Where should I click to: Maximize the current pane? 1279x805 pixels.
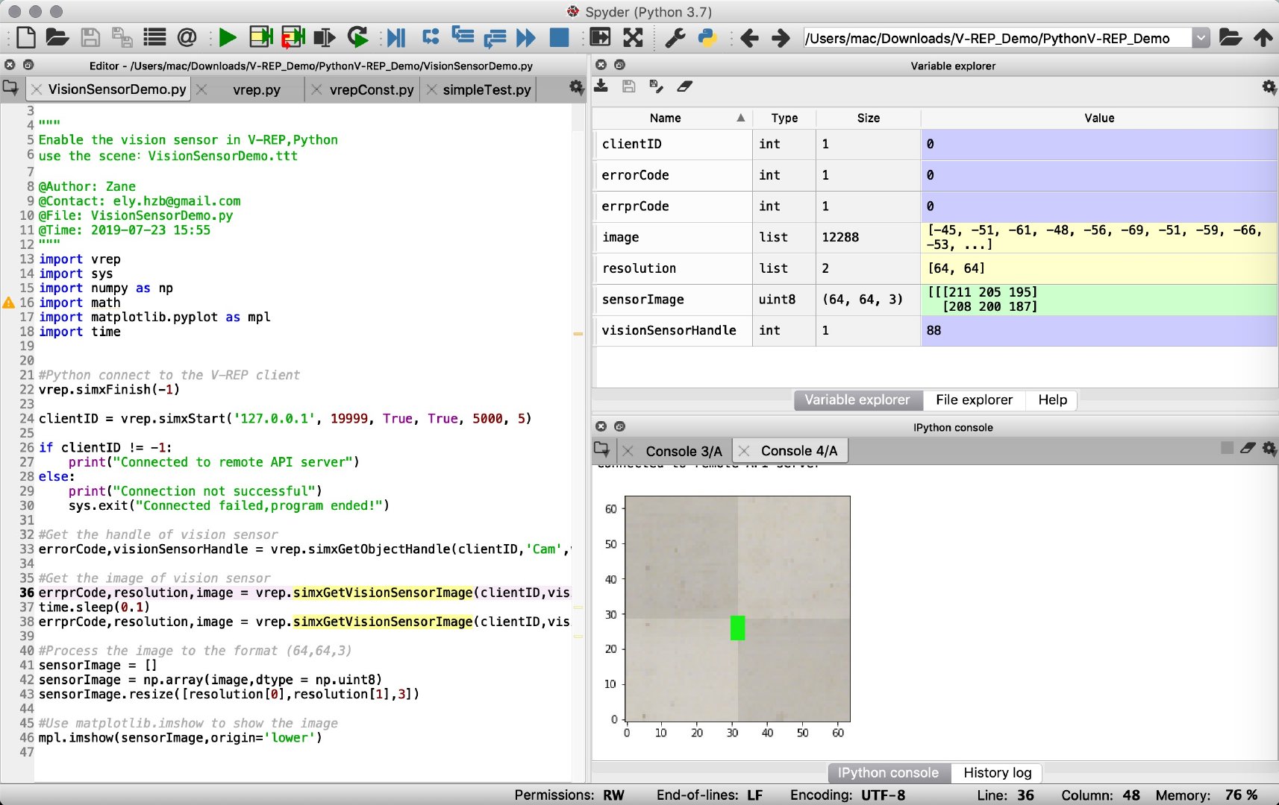[x=601, y=37]
